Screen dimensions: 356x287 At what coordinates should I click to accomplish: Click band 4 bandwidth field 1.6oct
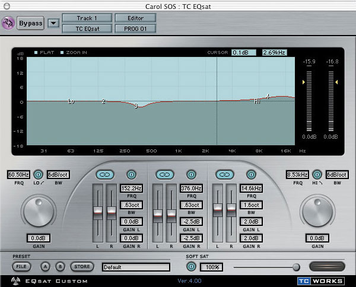(x=251, y=205)
